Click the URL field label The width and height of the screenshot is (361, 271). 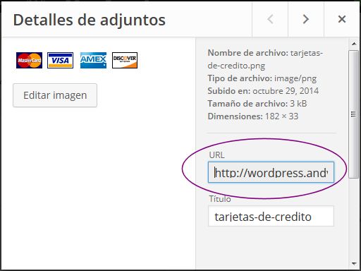click(x=216, y=155)
